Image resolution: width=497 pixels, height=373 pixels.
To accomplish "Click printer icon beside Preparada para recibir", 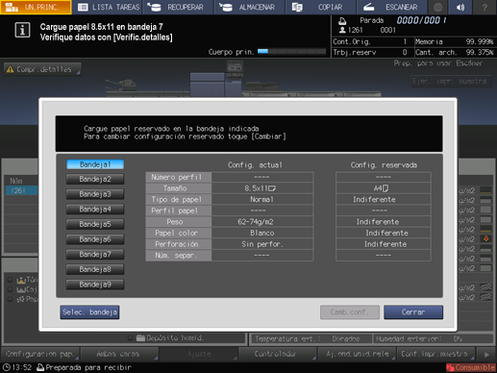I will (x=40, y=367).
